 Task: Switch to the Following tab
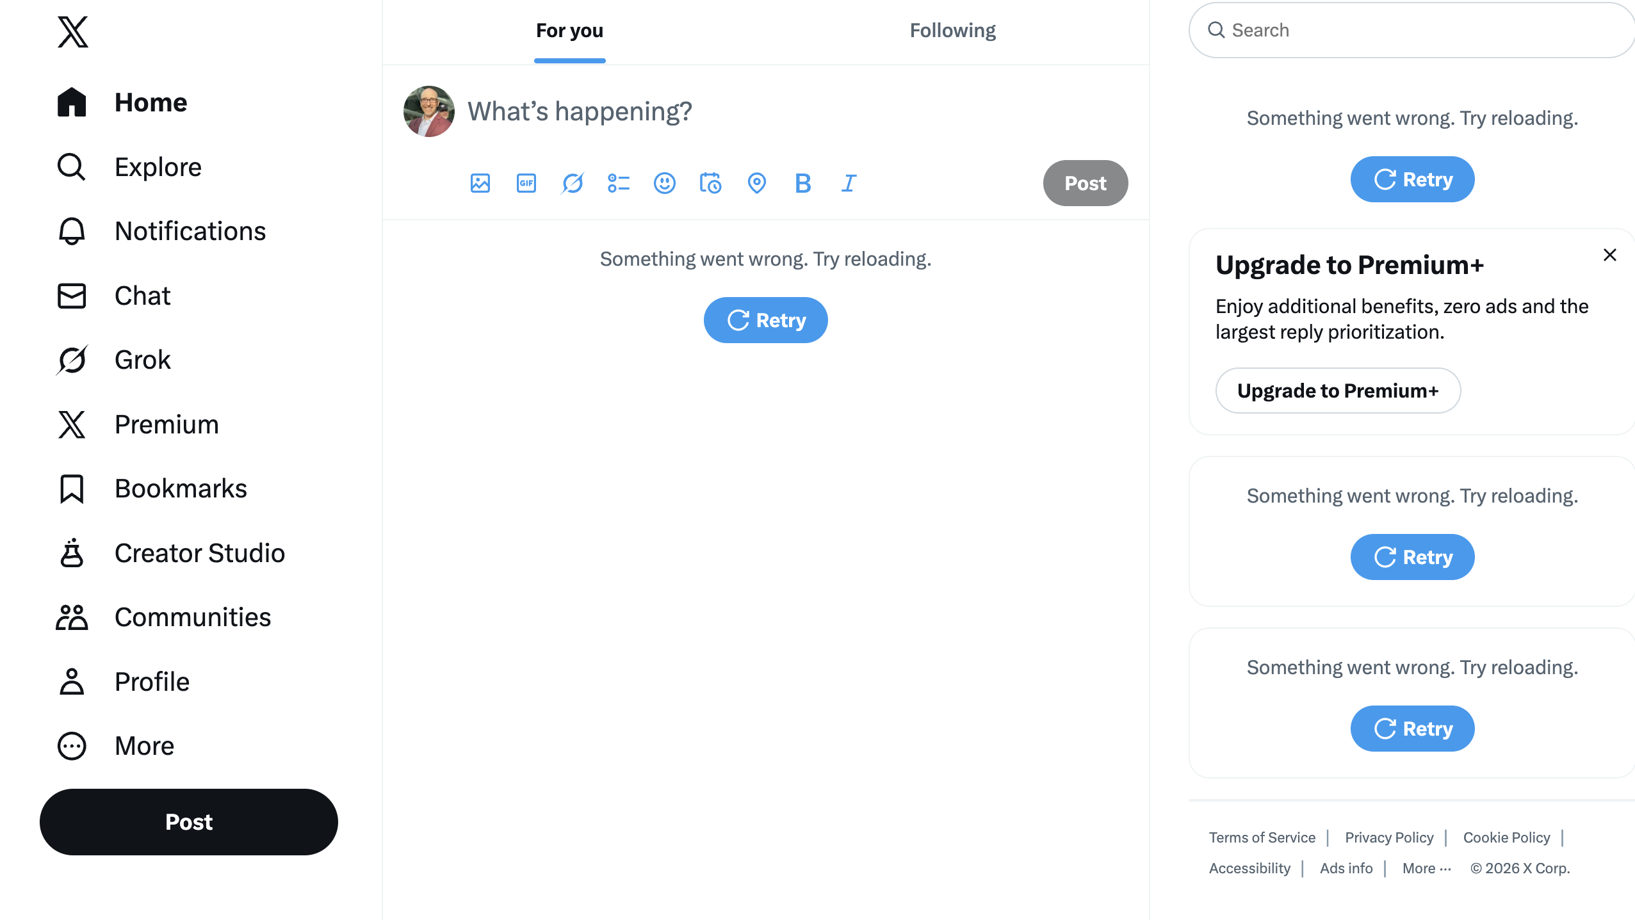pyautogui.click(x=952, y=31)
